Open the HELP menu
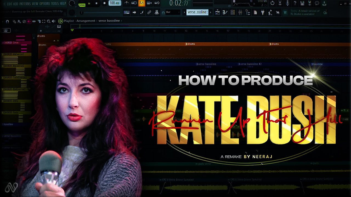The width and height of the screenshot is (351, 197). coord(63,4)
